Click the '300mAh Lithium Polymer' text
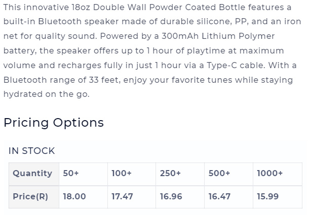This screenshot has height=215, width=309. coord(218,36)
